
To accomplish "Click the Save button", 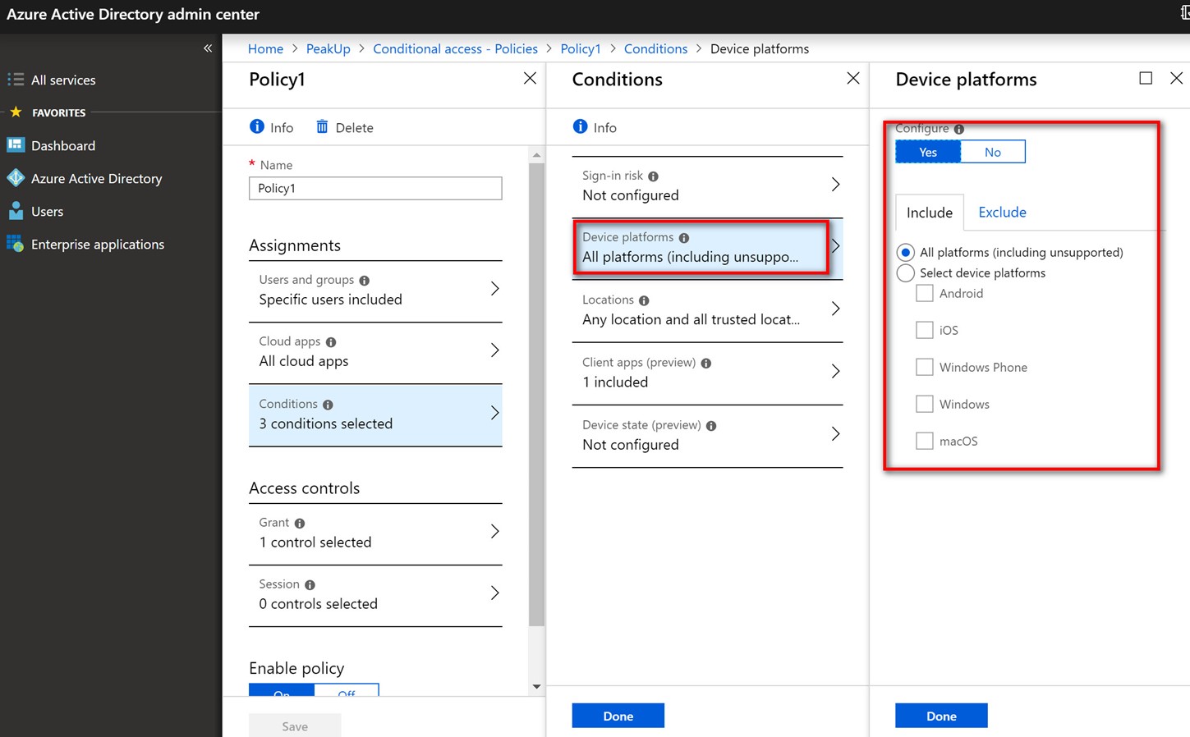I will [x=295, y=726].
